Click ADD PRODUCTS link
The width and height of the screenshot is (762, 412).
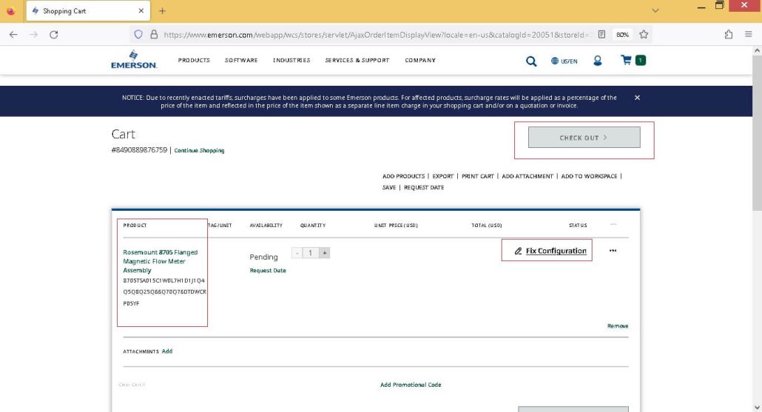(x=403, y=176)
